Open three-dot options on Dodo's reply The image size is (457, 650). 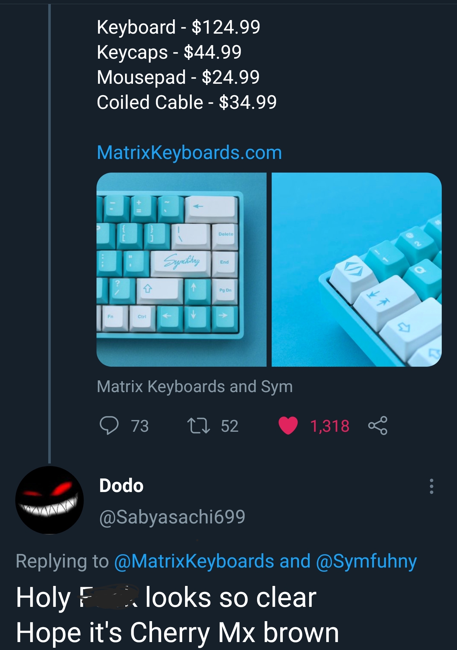[431, 486]
